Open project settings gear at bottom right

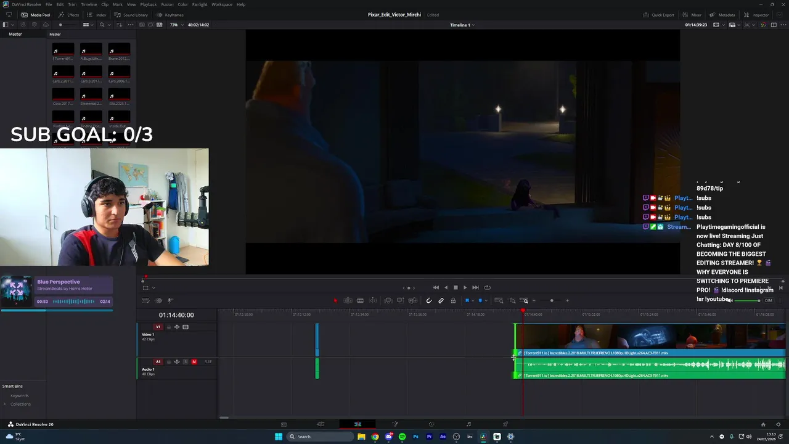(778, 424)
